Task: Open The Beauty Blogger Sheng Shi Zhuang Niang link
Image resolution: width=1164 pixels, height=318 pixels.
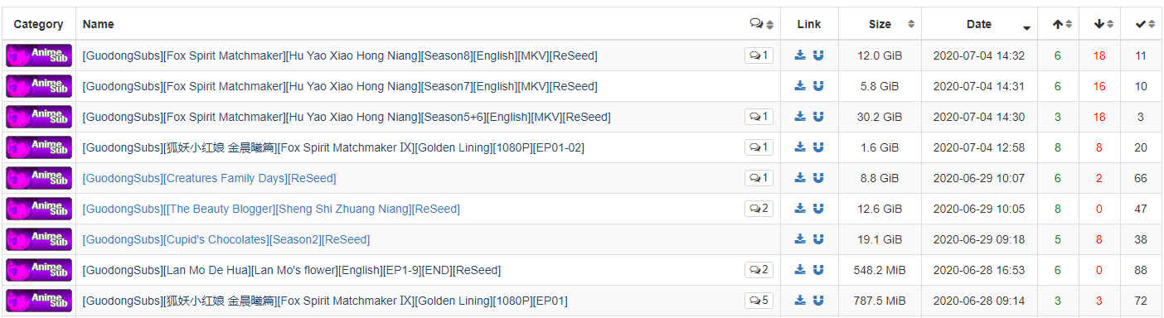Action: pyautogui.click(x=271, y=209)
